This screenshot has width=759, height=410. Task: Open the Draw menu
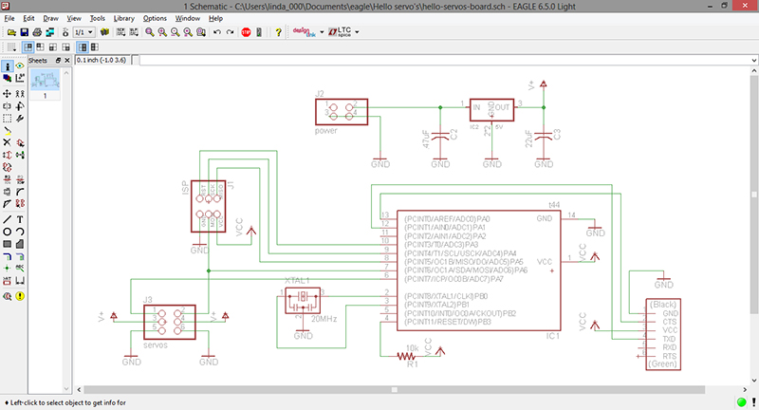pos(50,18)
